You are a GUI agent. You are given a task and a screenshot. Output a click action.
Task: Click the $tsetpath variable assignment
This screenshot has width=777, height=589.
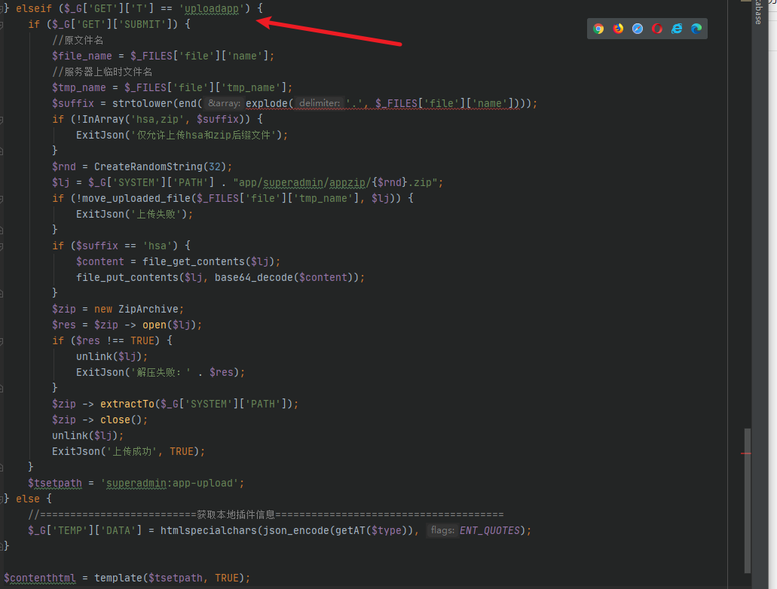tap(55, 484)
